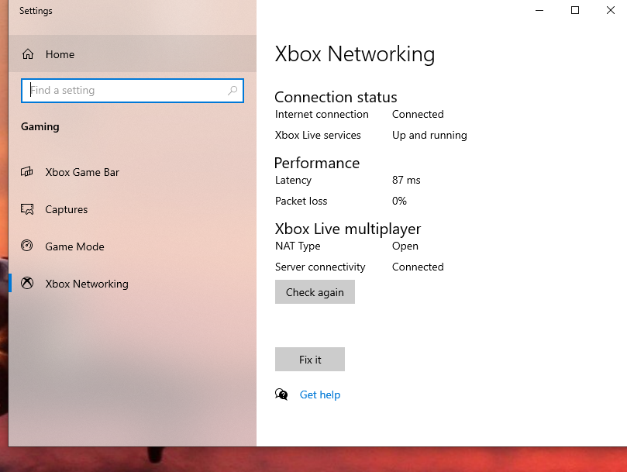The height and width of the screenshot is (472, 627).
Task: Minimize the Settings window
Action: click(539, 10)
